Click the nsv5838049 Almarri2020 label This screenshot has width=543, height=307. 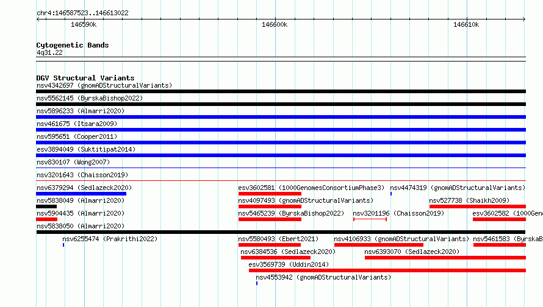pyautogui.click(x=81, y=200)
